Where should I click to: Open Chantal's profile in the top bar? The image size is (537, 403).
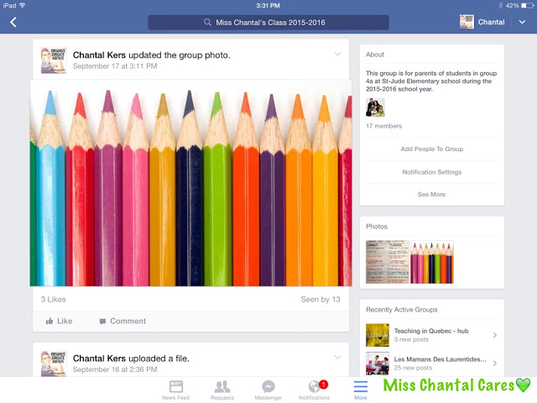(x=482, y=23)
